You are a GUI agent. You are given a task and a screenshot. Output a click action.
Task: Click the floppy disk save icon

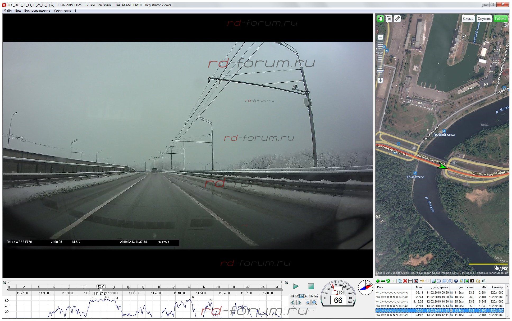[410, 281]
